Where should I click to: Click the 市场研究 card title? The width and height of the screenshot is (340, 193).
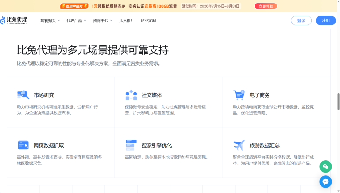44,95
